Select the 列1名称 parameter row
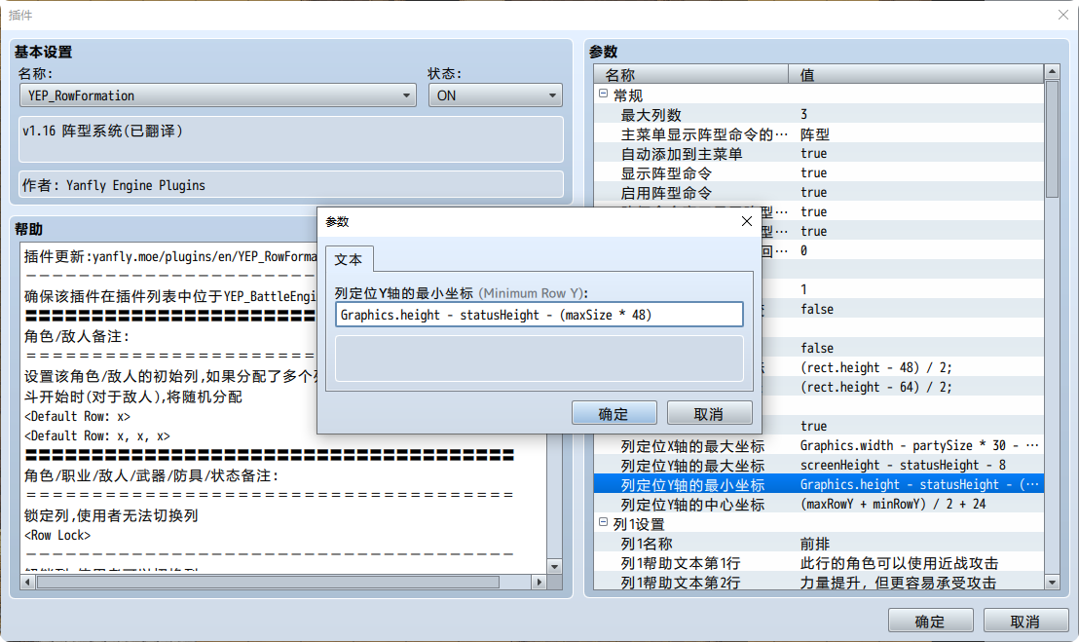 [x=819, y=544]
